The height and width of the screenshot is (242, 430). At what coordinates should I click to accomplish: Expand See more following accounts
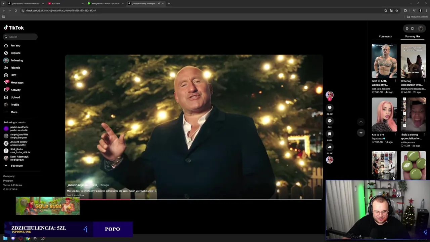(13, 166)
